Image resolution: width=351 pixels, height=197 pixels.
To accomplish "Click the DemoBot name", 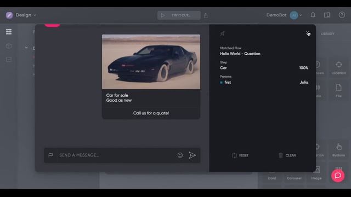I will (x=276, y=15).
